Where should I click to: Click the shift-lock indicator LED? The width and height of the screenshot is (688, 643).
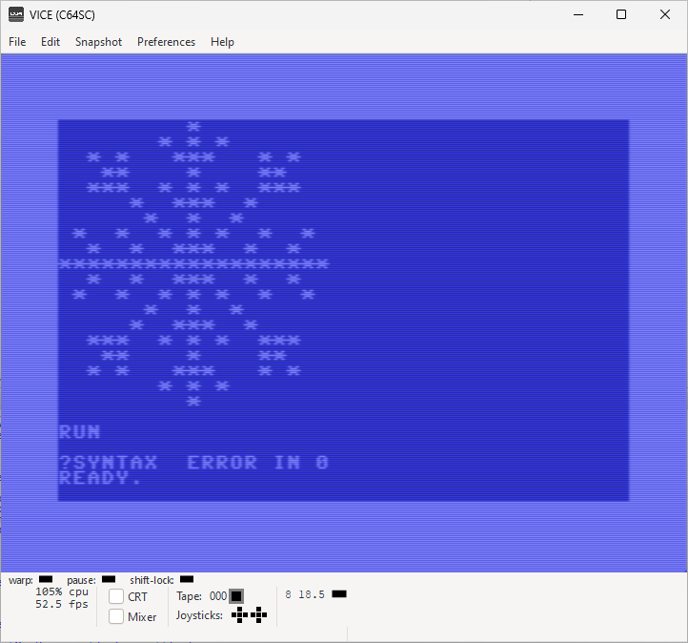coord(187,579)
